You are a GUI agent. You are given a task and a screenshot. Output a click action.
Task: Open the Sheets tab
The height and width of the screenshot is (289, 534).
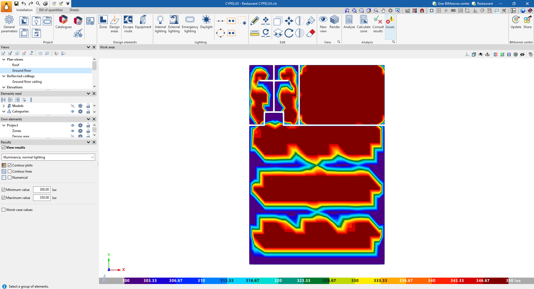point(74,10)
